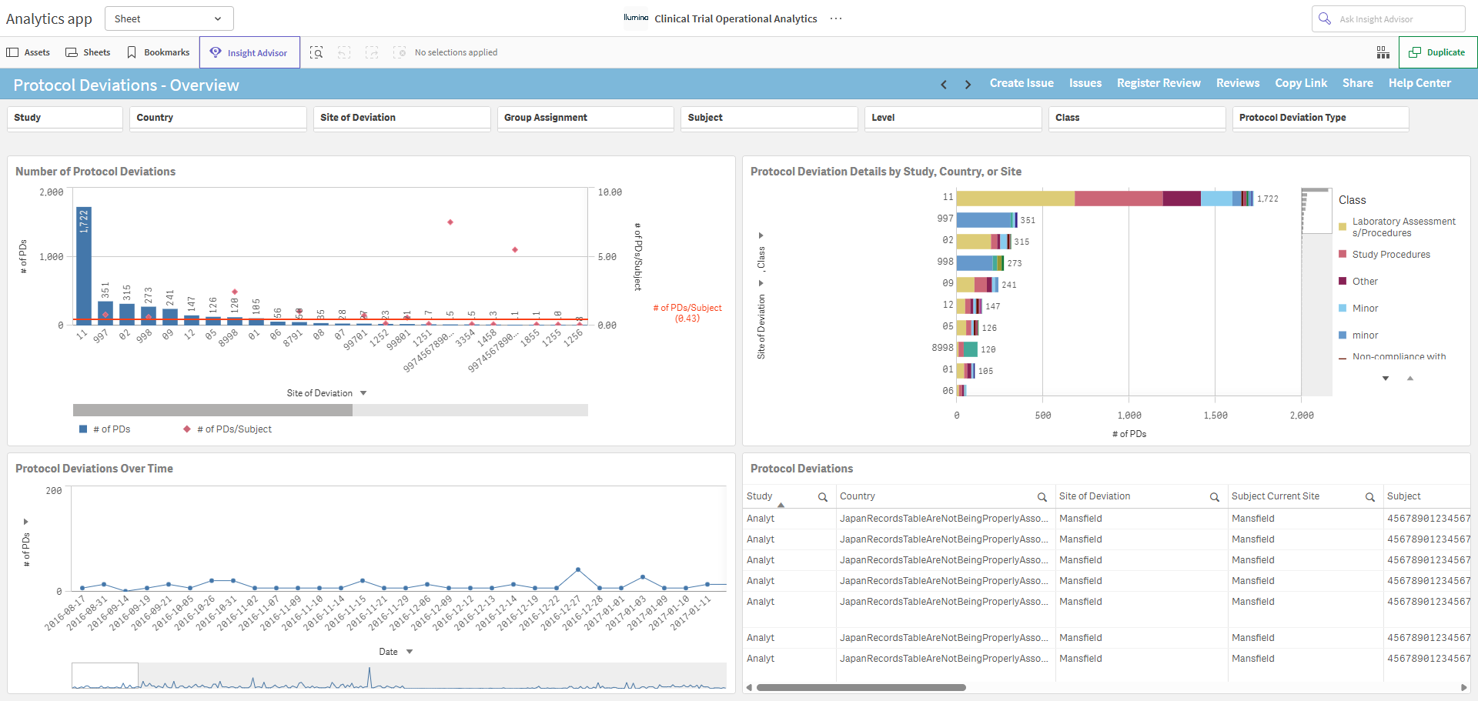Open Reviews
The image size is (1478, 701).
point(1238,83)
